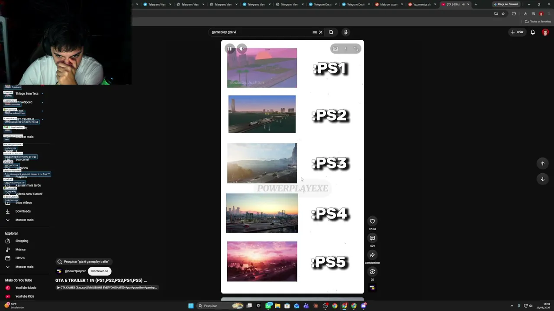The height and width of the screenshot is (311, 554).
Task: Open the Windows Start menu
Action: pos(191,306)
